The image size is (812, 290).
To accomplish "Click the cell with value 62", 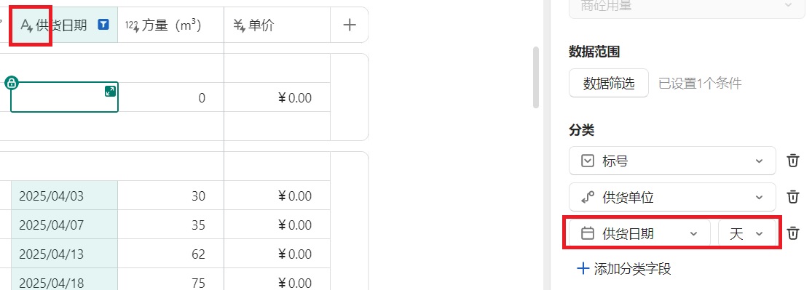I will tap(171, 254).
